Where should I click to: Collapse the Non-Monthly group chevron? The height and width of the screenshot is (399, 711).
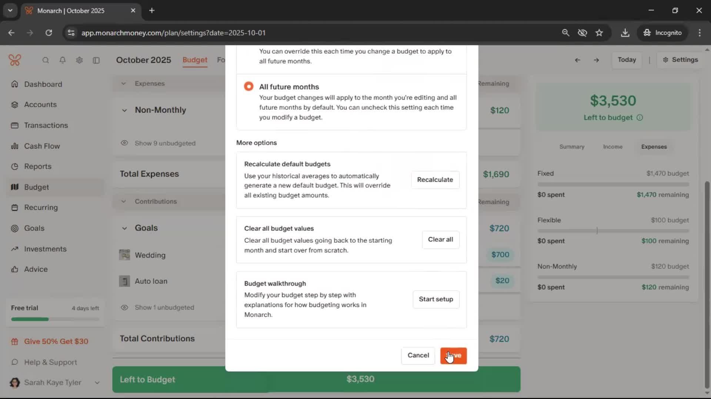tap(124, 110)
